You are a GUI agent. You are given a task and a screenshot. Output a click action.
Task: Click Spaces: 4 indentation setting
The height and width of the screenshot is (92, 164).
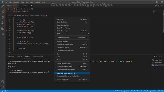click(126, 91)
